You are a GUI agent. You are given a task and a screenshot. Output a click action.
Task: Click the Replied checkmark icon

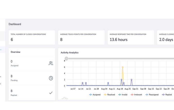pyautogui.click(x=51, y=93)
